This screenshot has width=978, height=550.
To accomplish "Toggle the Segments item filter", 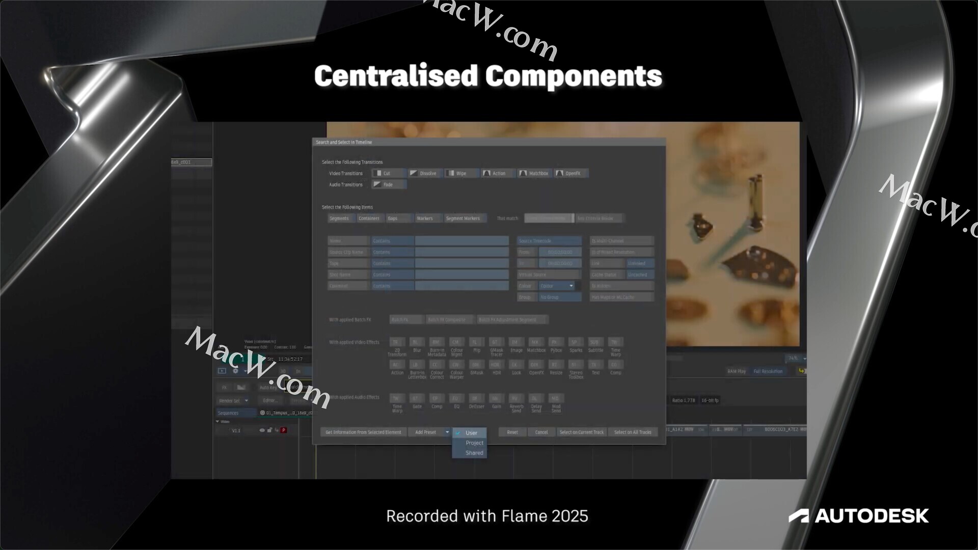I will point(341,218).
